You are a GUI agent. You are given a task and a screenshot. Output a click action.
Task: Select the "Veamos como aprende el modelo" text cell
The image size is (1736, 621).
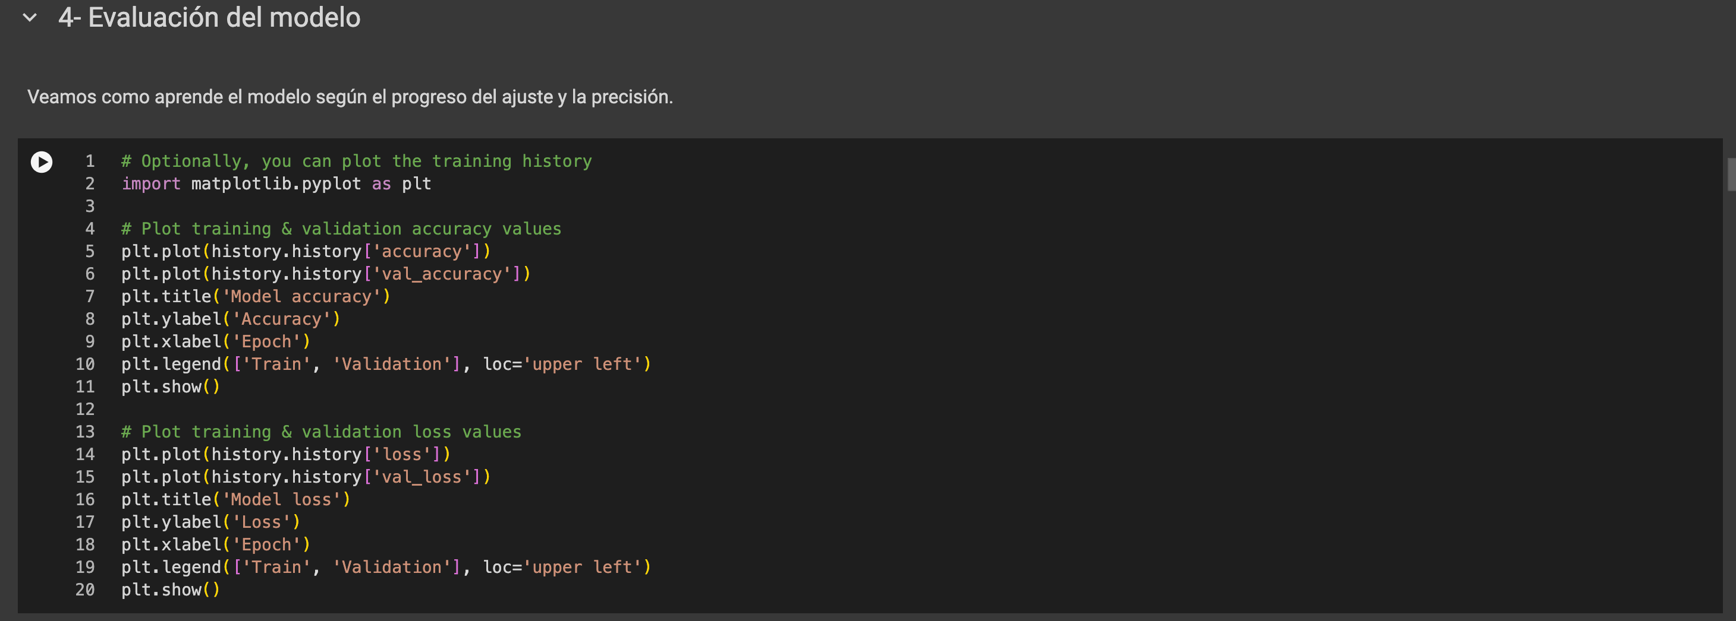[350, 97]
